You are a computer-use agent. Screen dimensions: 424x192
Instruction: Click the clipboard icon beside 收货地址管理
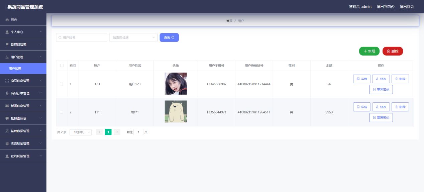point(7,143)
